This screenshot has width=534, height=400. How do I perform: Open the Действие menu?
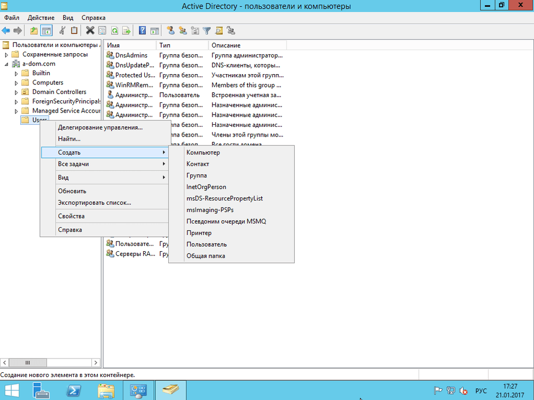41,18
